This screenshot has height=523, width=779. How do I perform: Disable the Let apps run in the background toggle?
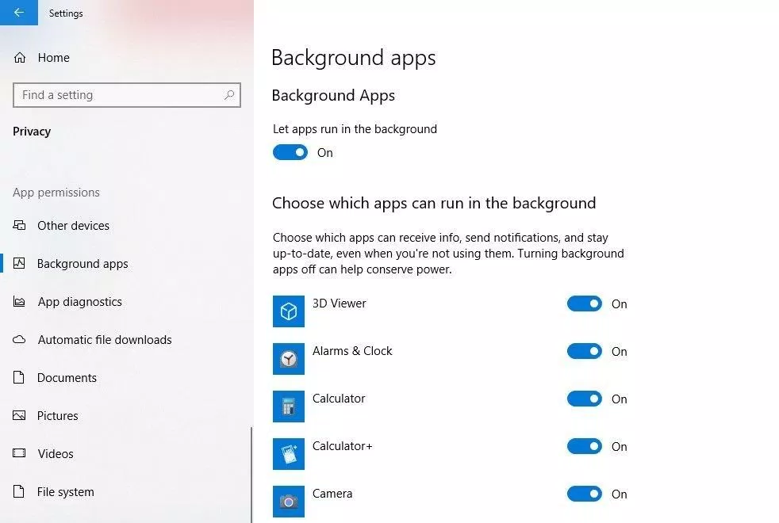coord(290,151)
